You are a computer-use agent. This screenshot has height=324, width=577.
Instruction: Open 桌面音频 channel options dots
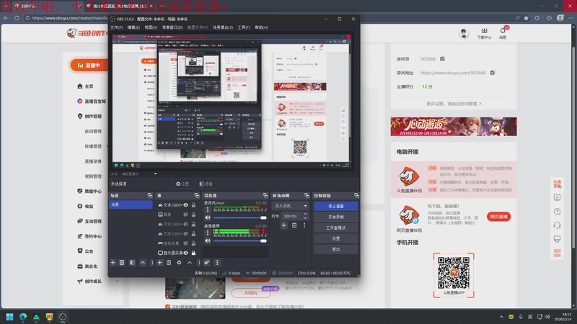(207, 233)
